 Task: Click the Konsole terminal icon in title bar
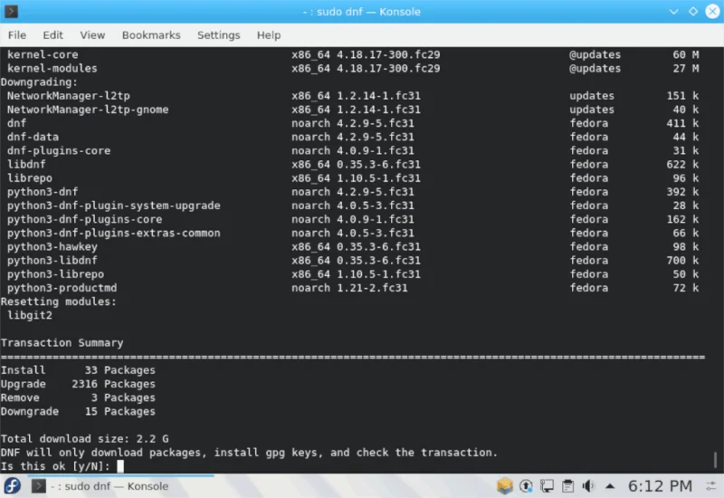click(x=11, y=11)
